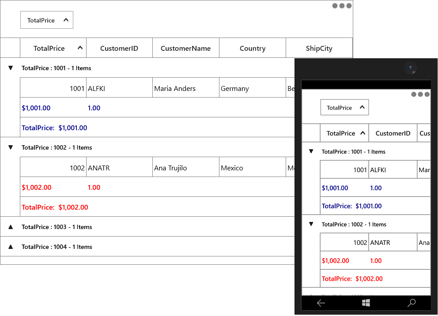Expand the TotalPrice 1004 group in desktop window

11,247
